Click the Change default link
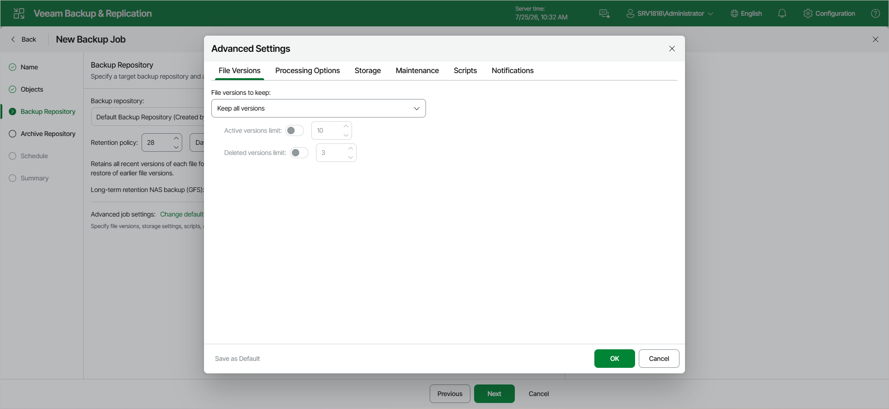Screen dimensions: 889x409 coord(182,214)
